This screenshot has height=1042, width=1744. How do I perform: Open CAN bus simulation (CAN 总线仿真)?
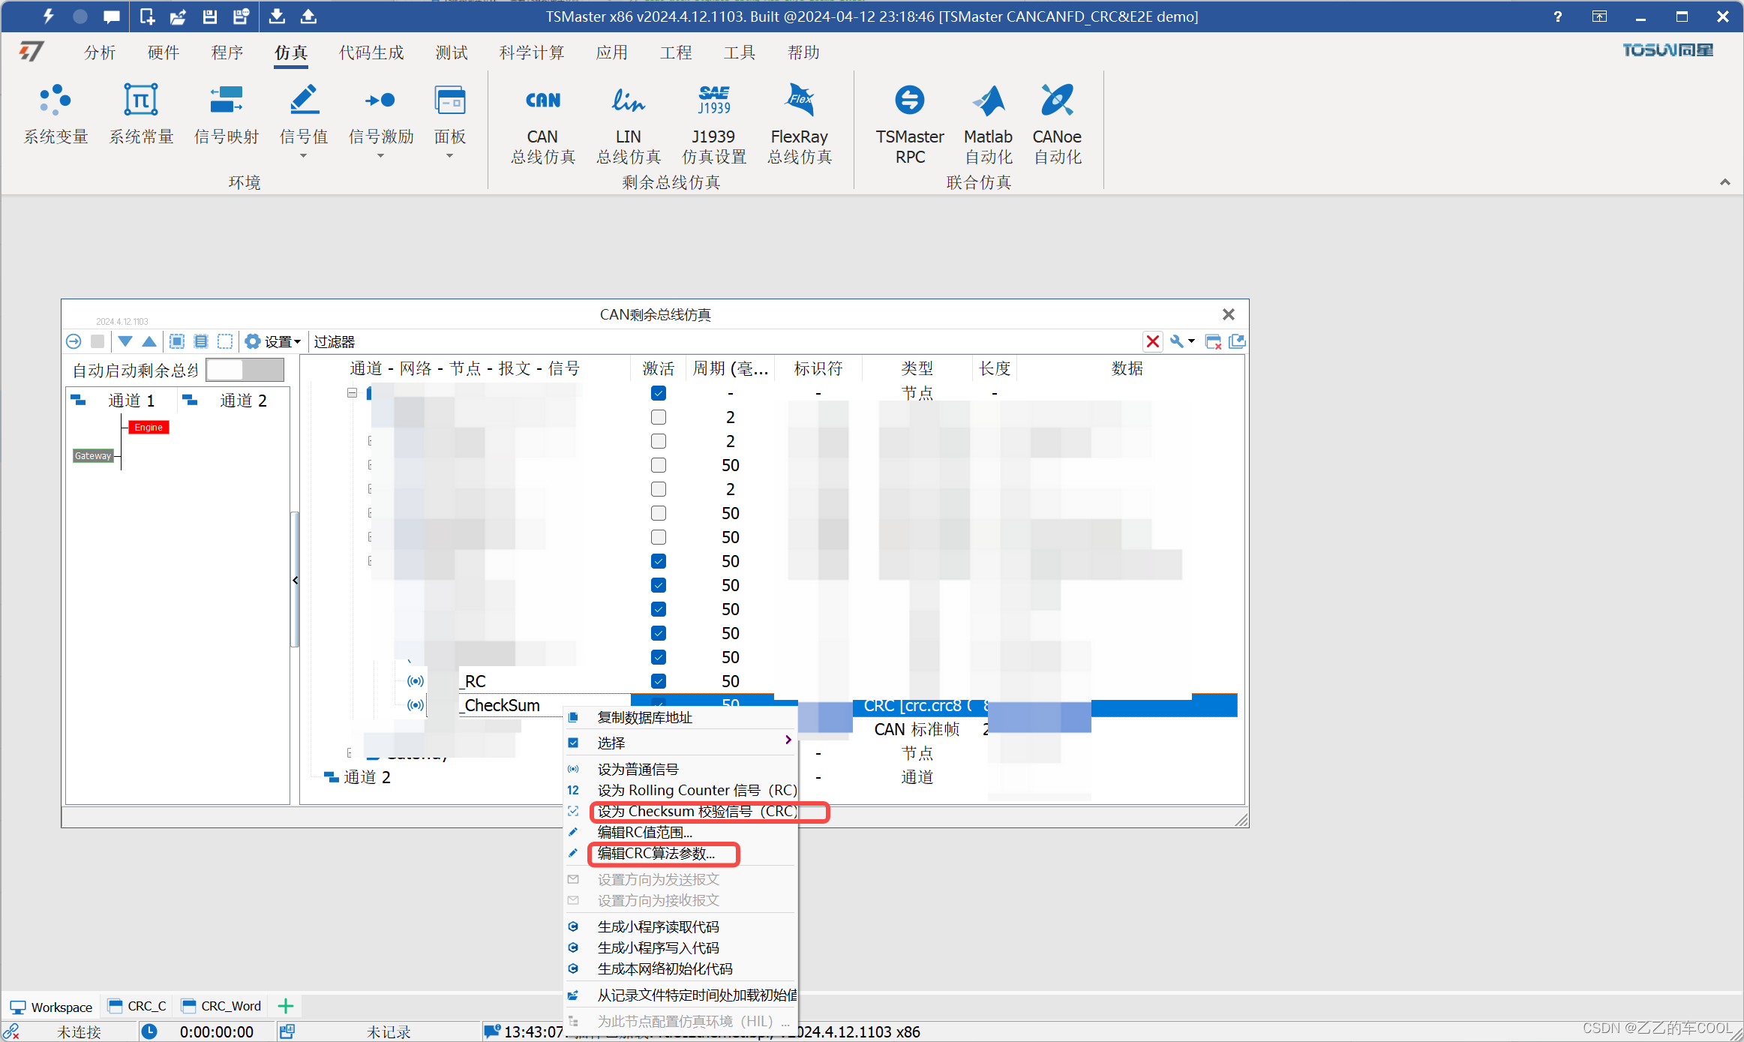point(542,125)
